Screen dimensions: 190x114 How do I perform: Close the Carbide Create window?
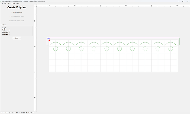(x=188, y=1)
